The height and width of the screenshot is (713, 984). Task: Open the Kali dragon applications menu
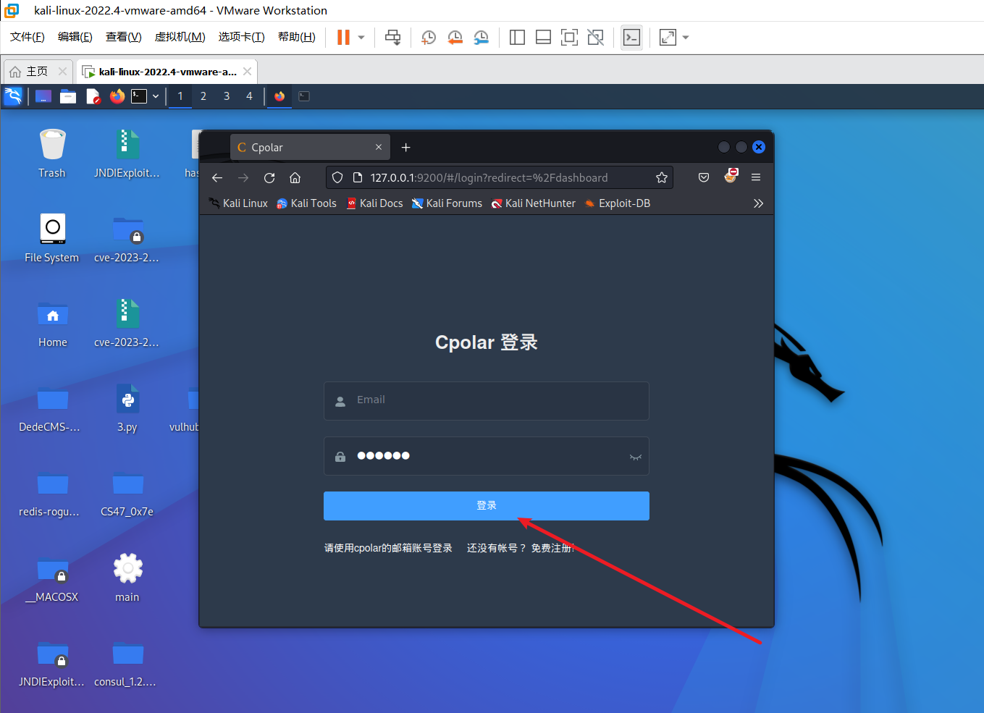pos(13,96)
